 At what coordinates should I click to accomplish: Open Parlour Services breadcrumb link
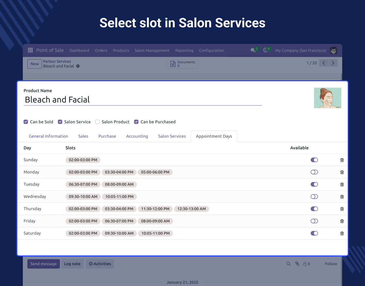[x=57, y=61]
